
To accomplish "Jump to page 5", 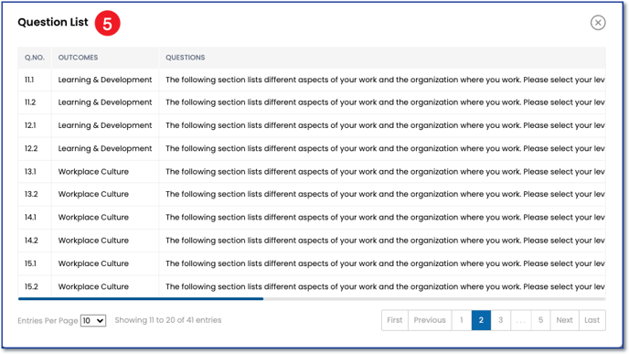I will point(540,320).
